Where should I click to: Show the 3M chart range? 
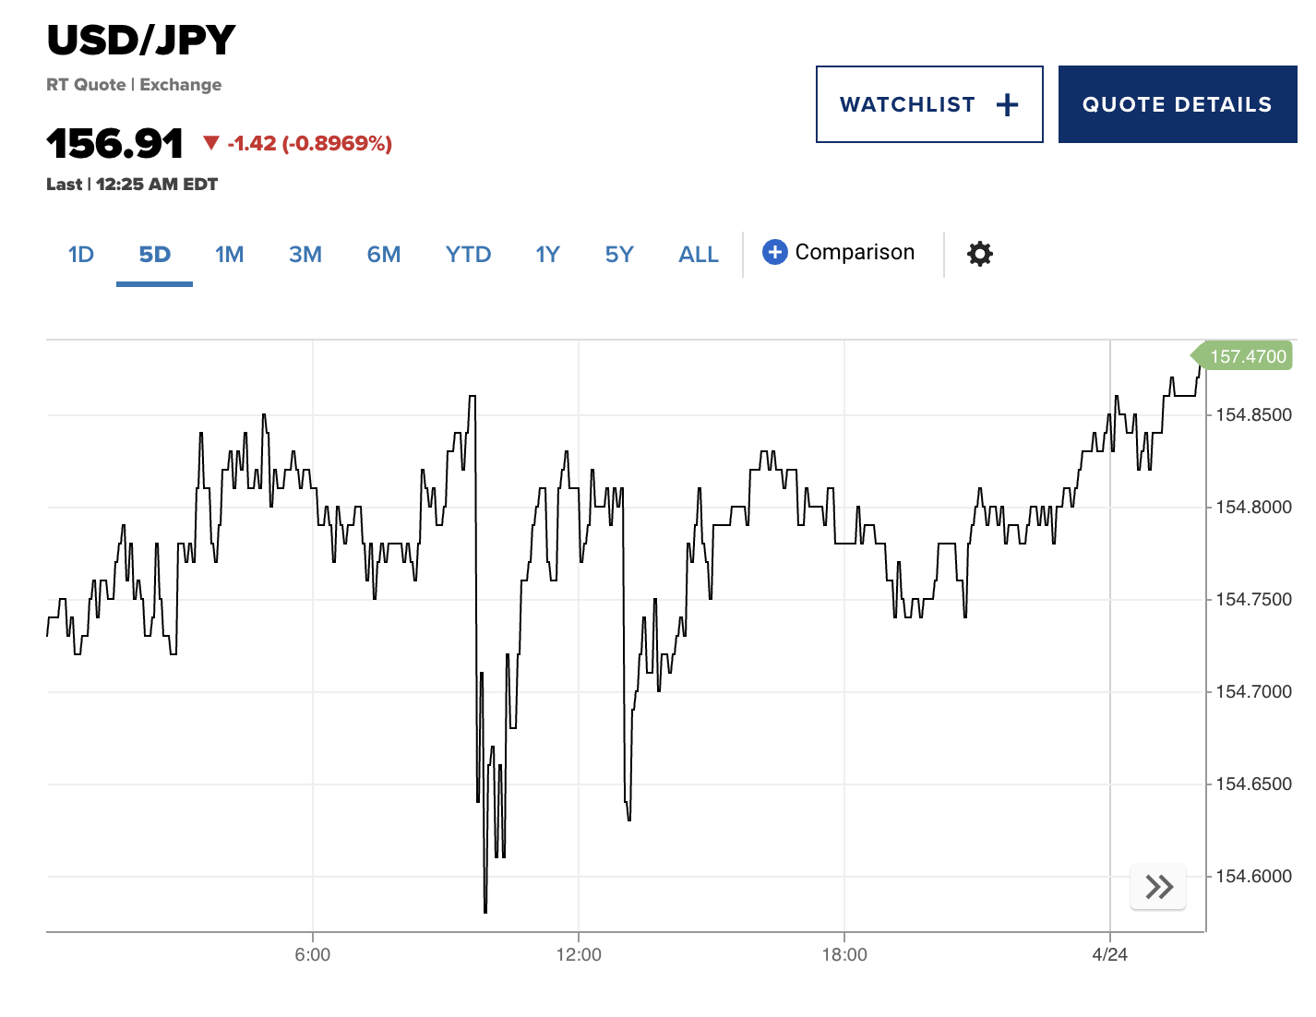pos(305,255)
